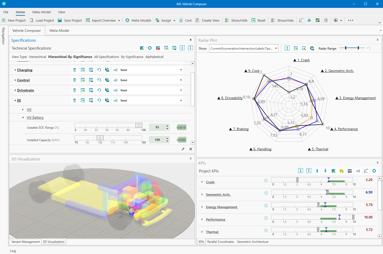Switch to the Meta-Model document tab

(59, 31)
